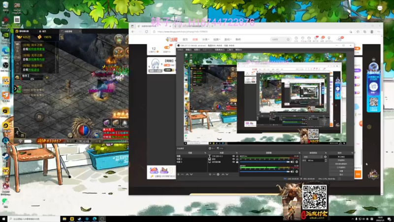Viewport: 394px width, 222px height.
Task: Click the source properties button above Scenes panel
Action: (x=212, y=148)
